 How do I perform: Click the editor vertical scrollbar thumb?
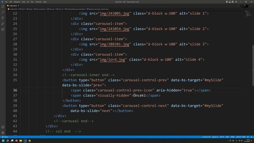[x=253, y=65]
